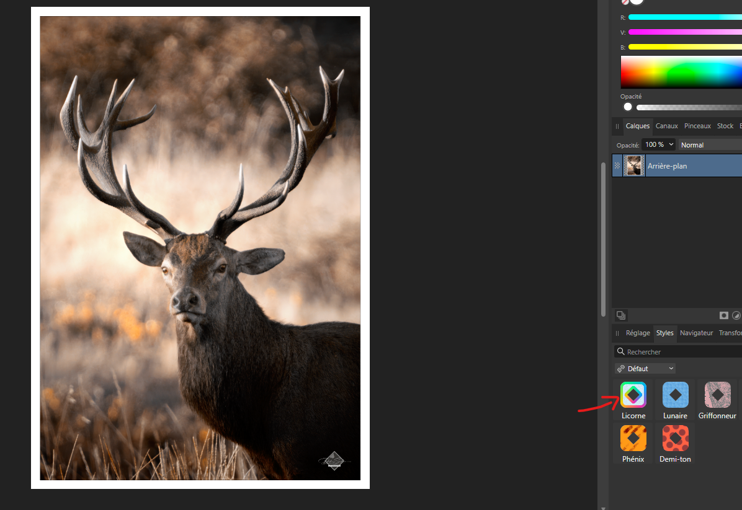Viewport: 742px width, 510px height.
Task: Show the Pinceaux tab
Action: 697,126
